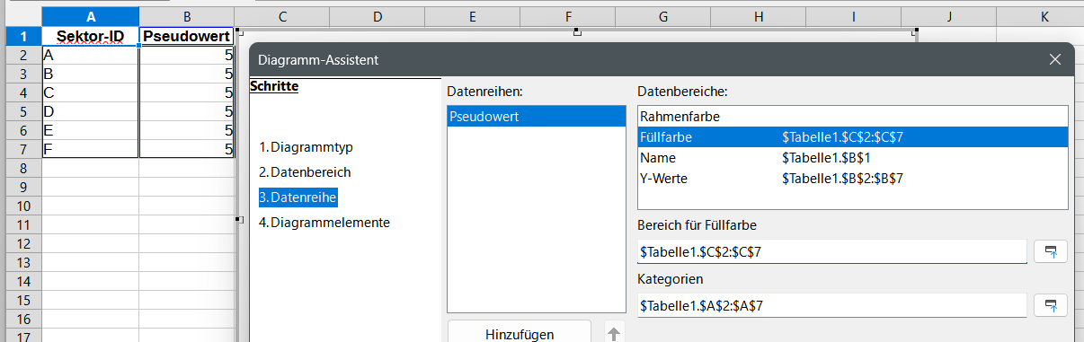Image resolution: width=1084 pixels, height=342 pixels.
Task: Select Füllfarbe row in Datenbereiche
Action: (852, 137)
